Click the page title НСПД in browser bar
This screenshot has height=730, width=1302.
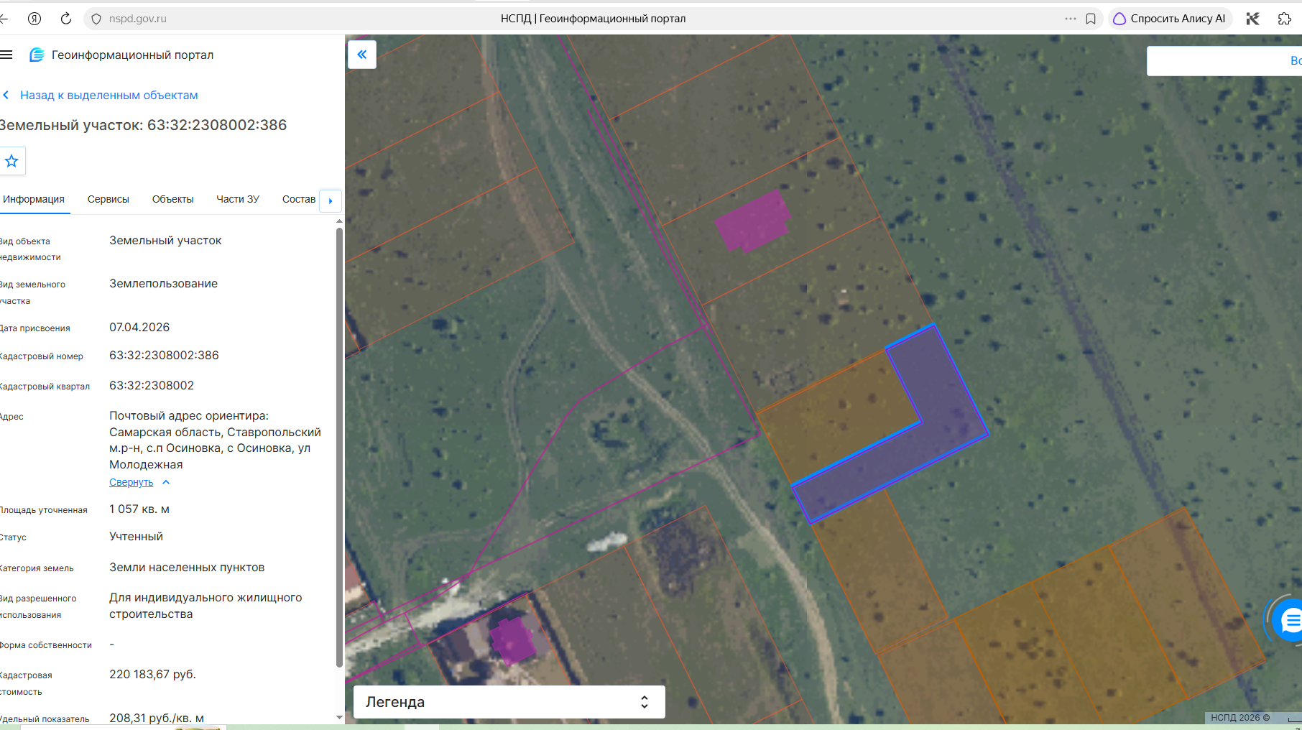tap(593, 19)
